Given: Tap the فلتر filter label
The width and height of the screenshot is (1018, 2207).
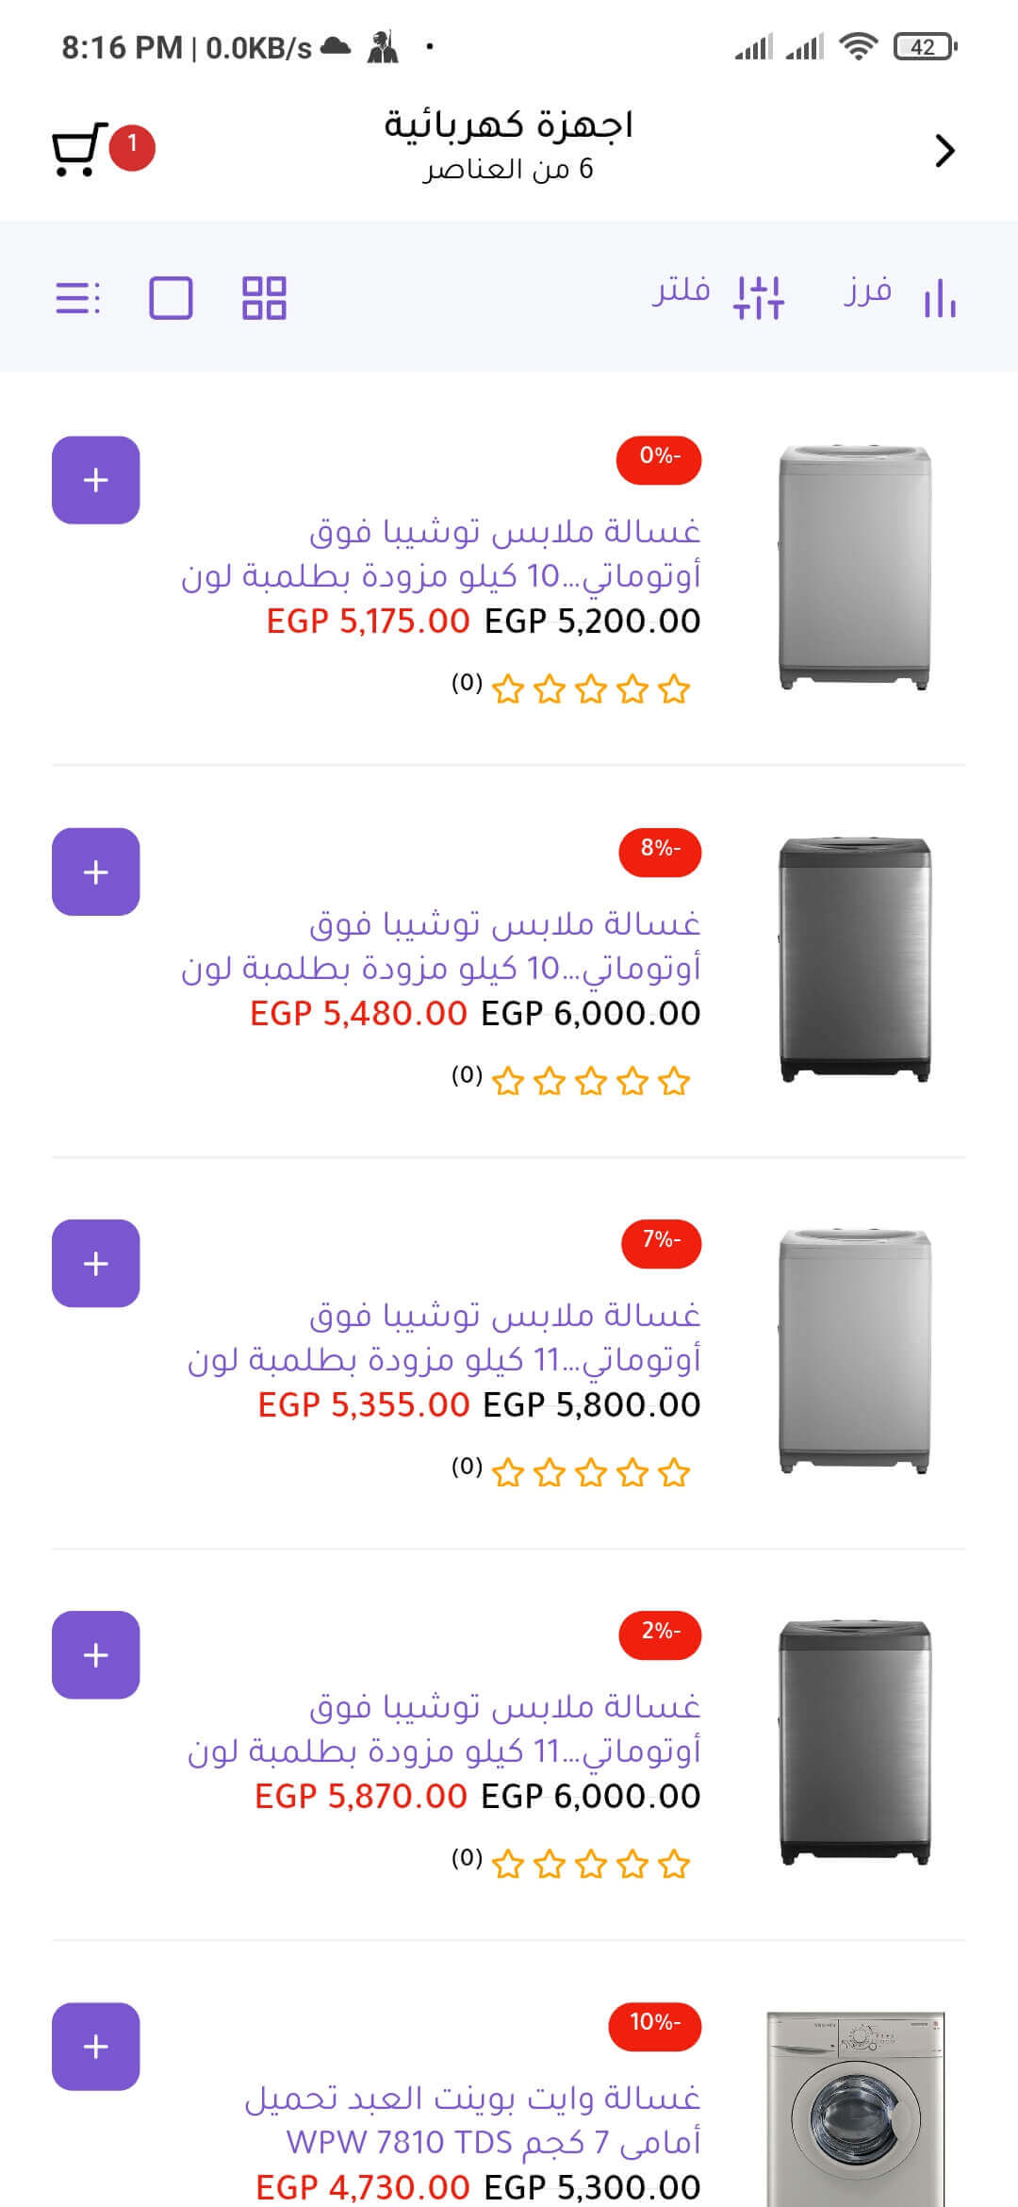Looking at the screenshot, I should coord(681,290).
